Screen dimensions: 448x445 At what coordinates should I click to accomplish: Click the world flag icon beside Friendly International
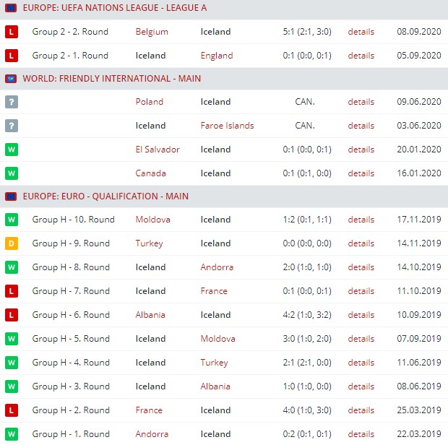pyautogui.click(x=11, y=78)
